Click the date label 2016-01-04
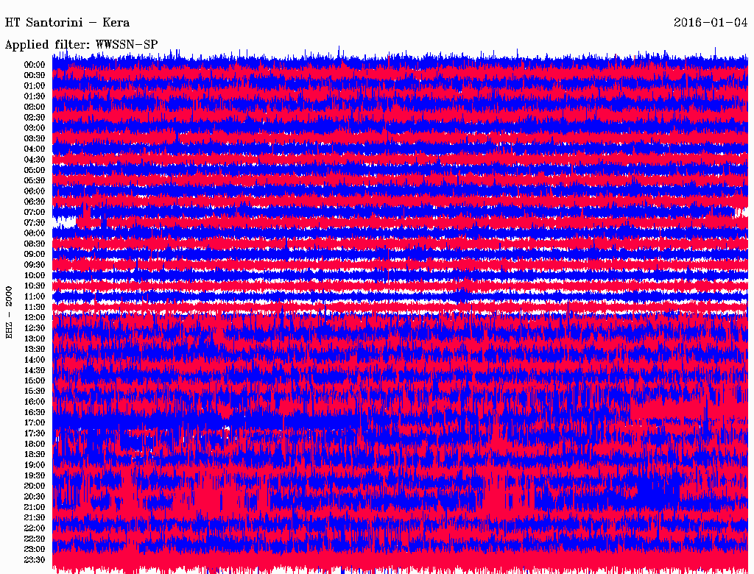The width and height of the screenshot is (754, 574). (711, 23)
